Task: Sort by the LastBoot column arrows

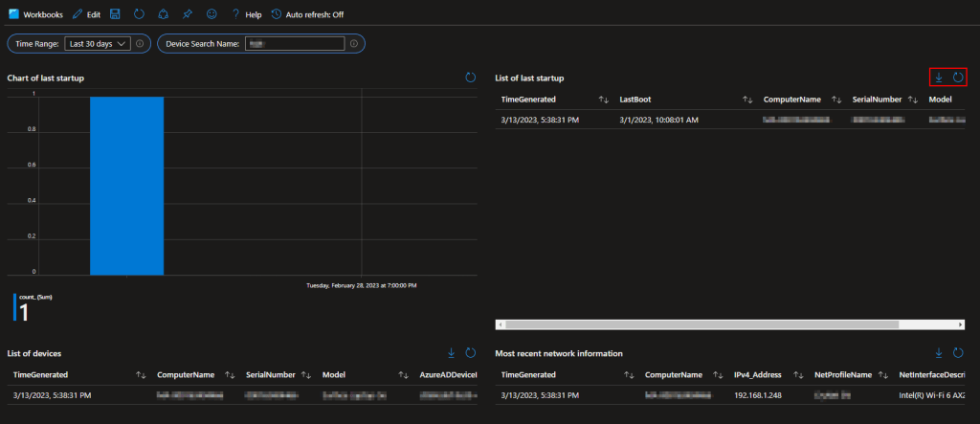Action: (x=746, y=100)
